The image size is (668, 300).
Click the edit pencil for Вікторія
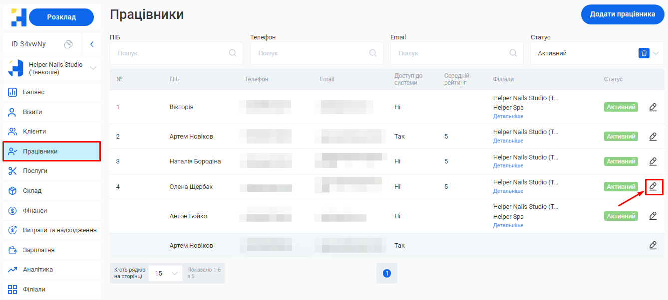653,107
